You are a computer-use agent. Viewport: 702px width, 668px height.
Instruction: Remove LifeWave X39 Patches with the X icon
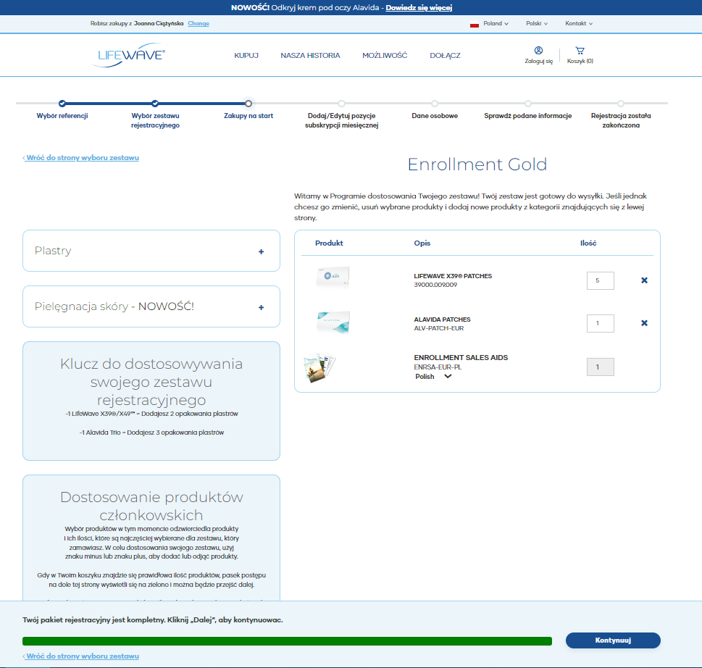[644, 280]
